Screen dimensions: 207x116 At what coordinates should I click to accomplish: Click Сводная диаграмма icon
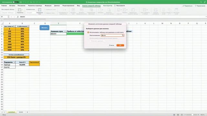[x=156, y=10]
